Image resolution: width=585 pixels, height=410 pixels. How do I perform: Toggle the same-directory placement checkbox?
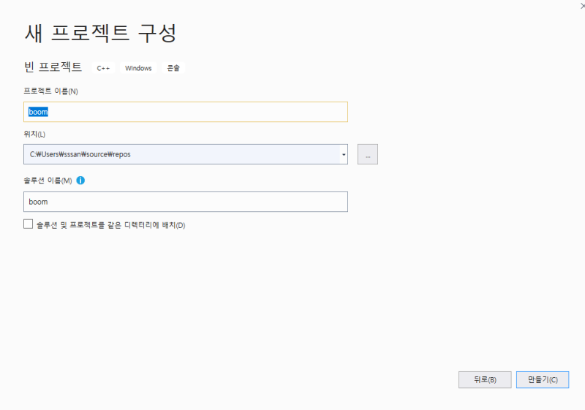point(29,224)
